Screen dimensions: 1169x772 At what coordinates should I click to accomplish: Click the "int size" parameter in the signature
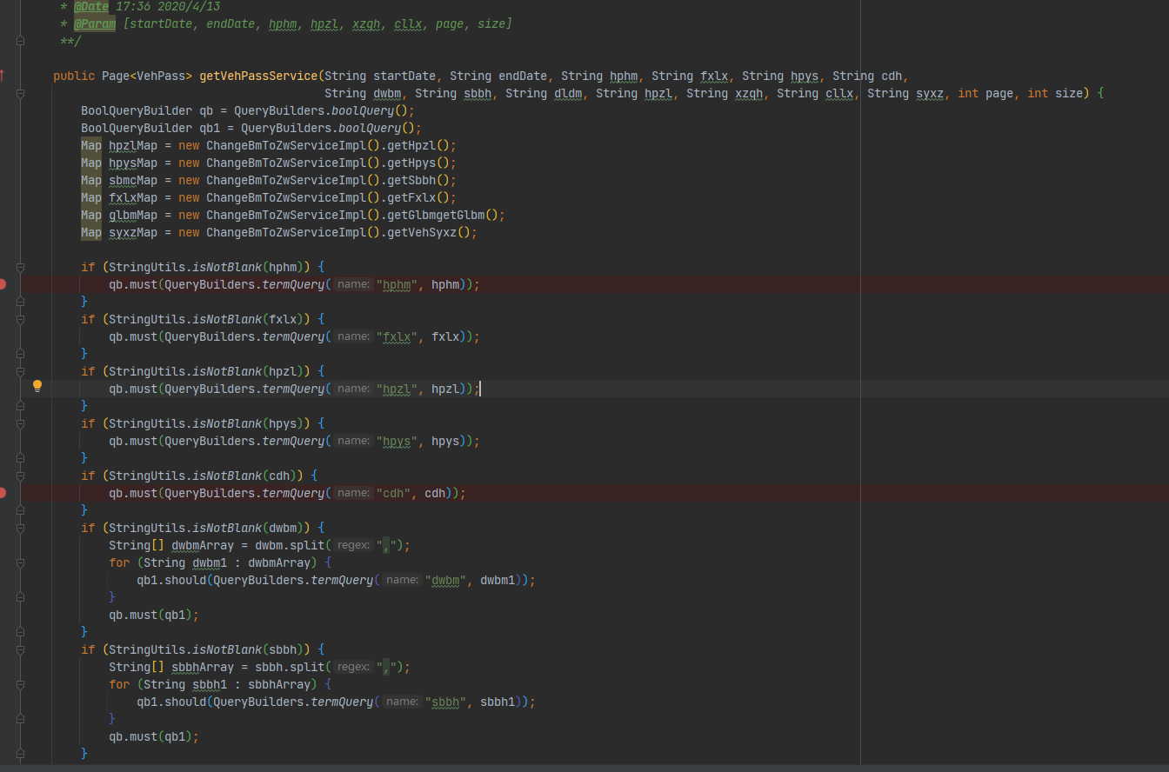[x=1055, y=93]
